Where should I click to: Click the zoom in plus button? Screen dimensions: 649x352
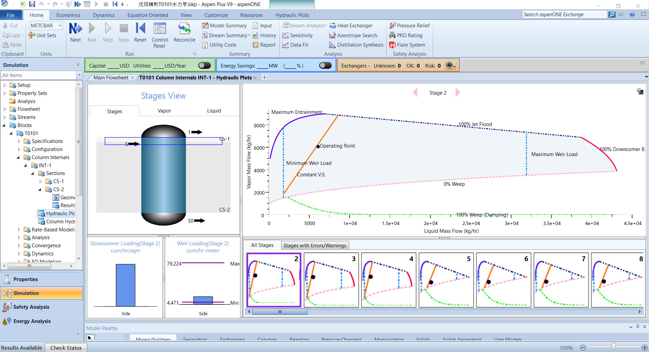645,348
